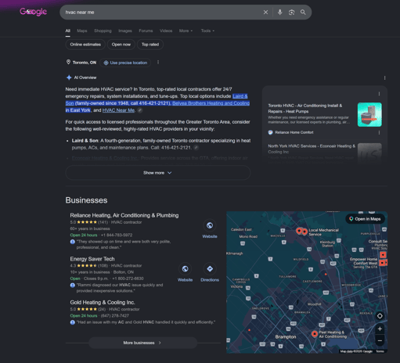Toggle the Top rated filter chip
This screenshot has width=400, height=363.
(x=150, y=45)
